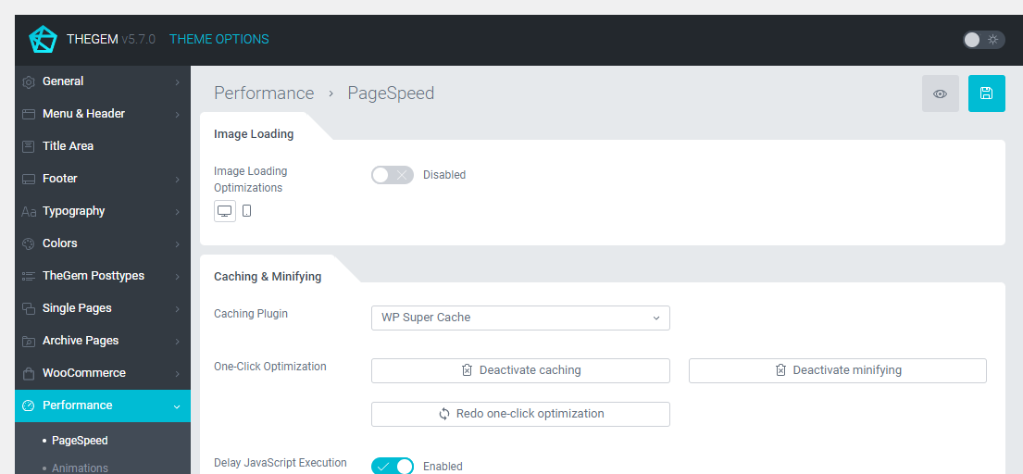Open the Caching Plugin dropdown
Viewport: 1023px width, 474px height.
point(519,318)
